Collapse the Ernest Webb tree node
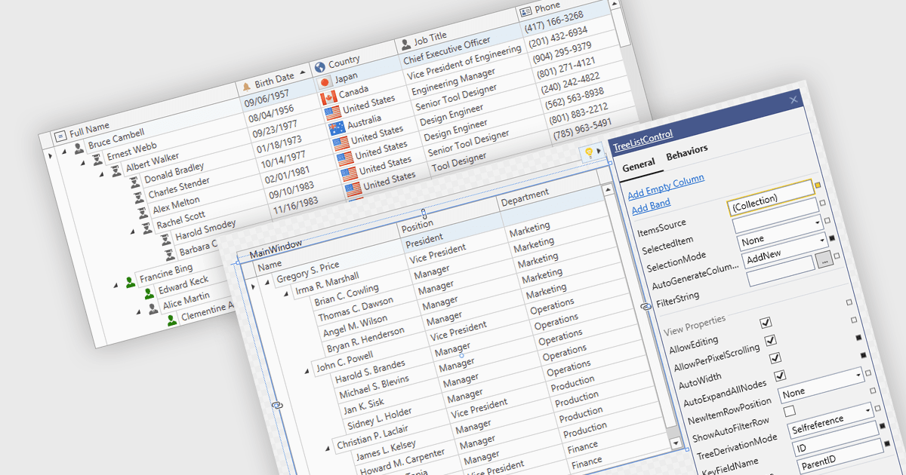 coord(85,162)
